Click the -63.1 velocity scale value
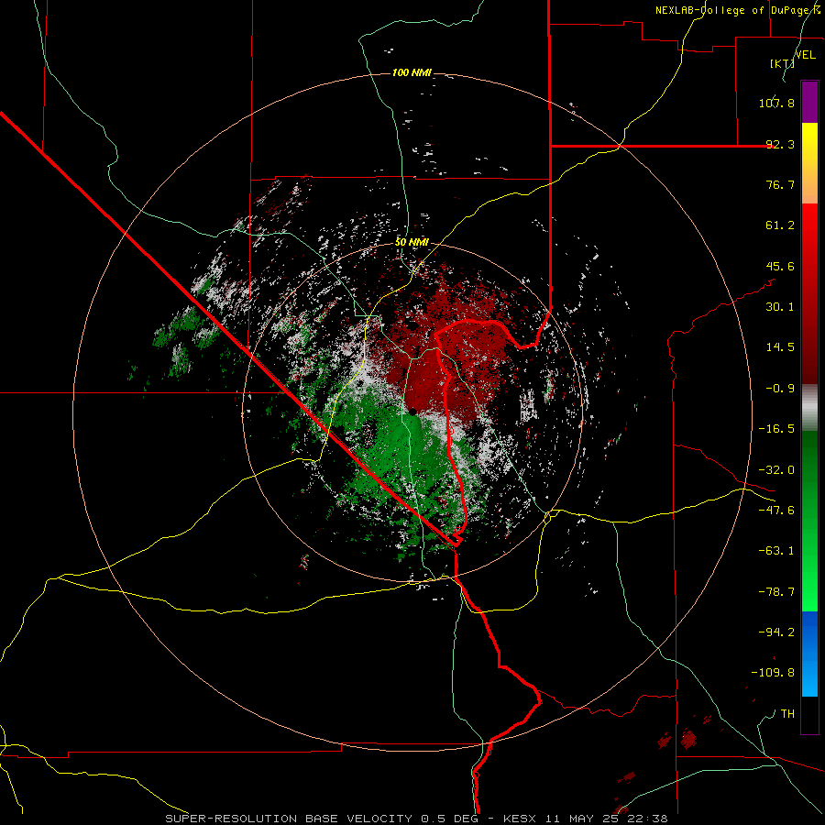Image resolution: width=825 pixels, height=825 pixels. (x=776, y=551)
